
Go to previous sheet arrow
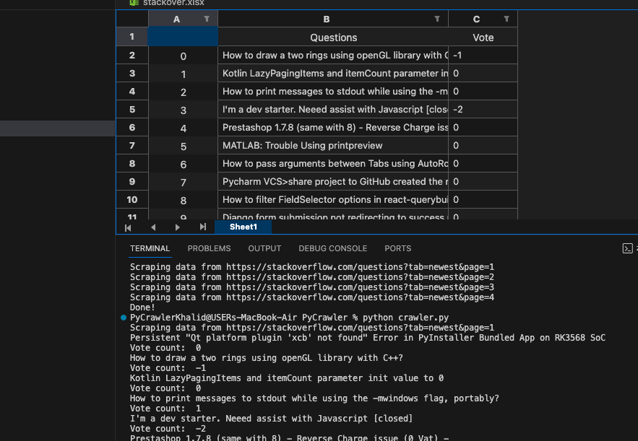click(x=152, y=227)
